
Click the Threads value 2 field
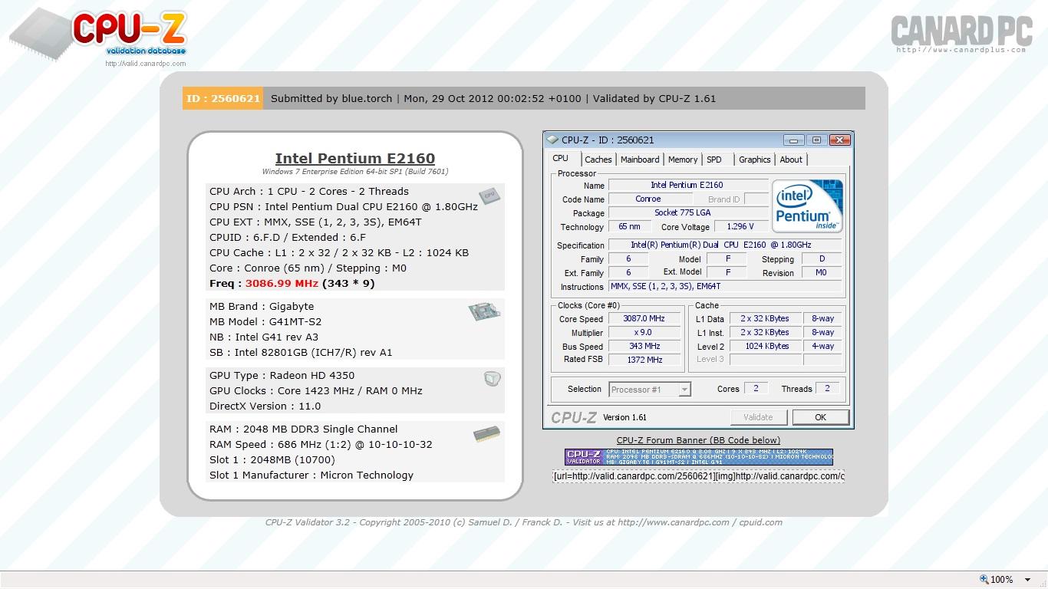pos(827,389)
